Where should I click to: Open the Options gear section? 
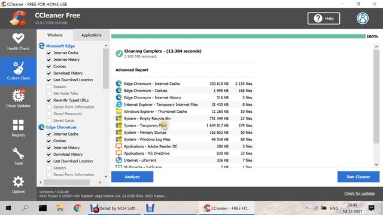[19, 185]
